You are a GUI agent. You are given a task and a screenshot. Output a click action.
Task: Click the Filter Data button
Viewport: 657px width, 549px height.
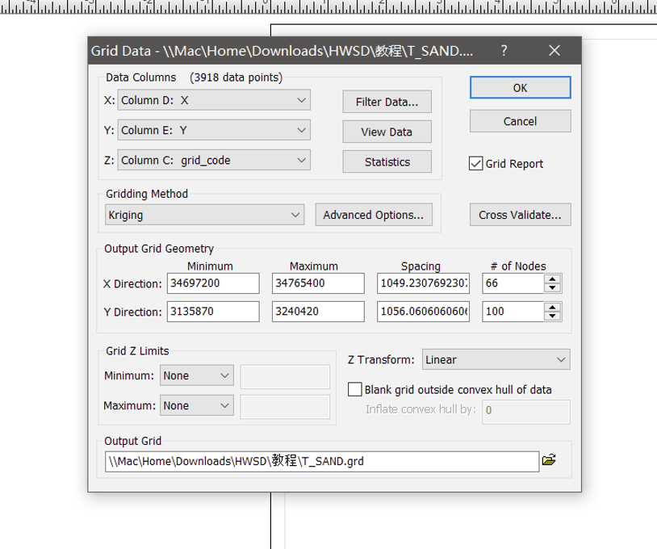pyautogui.click(x=387, y=102)
